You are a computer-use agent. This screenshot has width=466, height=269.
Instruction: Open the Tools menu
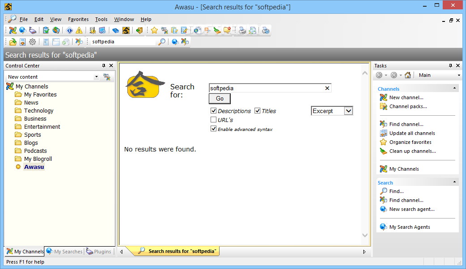101,19
